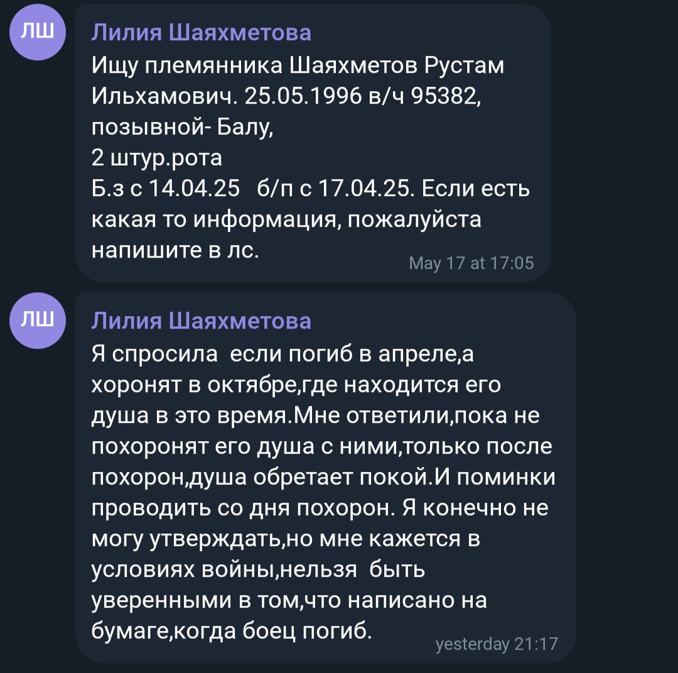Click the last line 'бумаге,когда боец погиб.'
Viewport: 678px width, 673px height.
point(232,631)
